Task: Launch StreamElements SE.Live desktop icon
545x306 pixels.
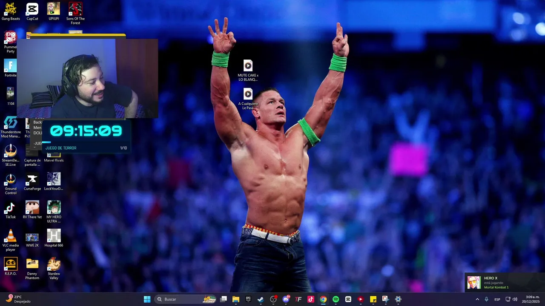Action: (x=11, y=155)
